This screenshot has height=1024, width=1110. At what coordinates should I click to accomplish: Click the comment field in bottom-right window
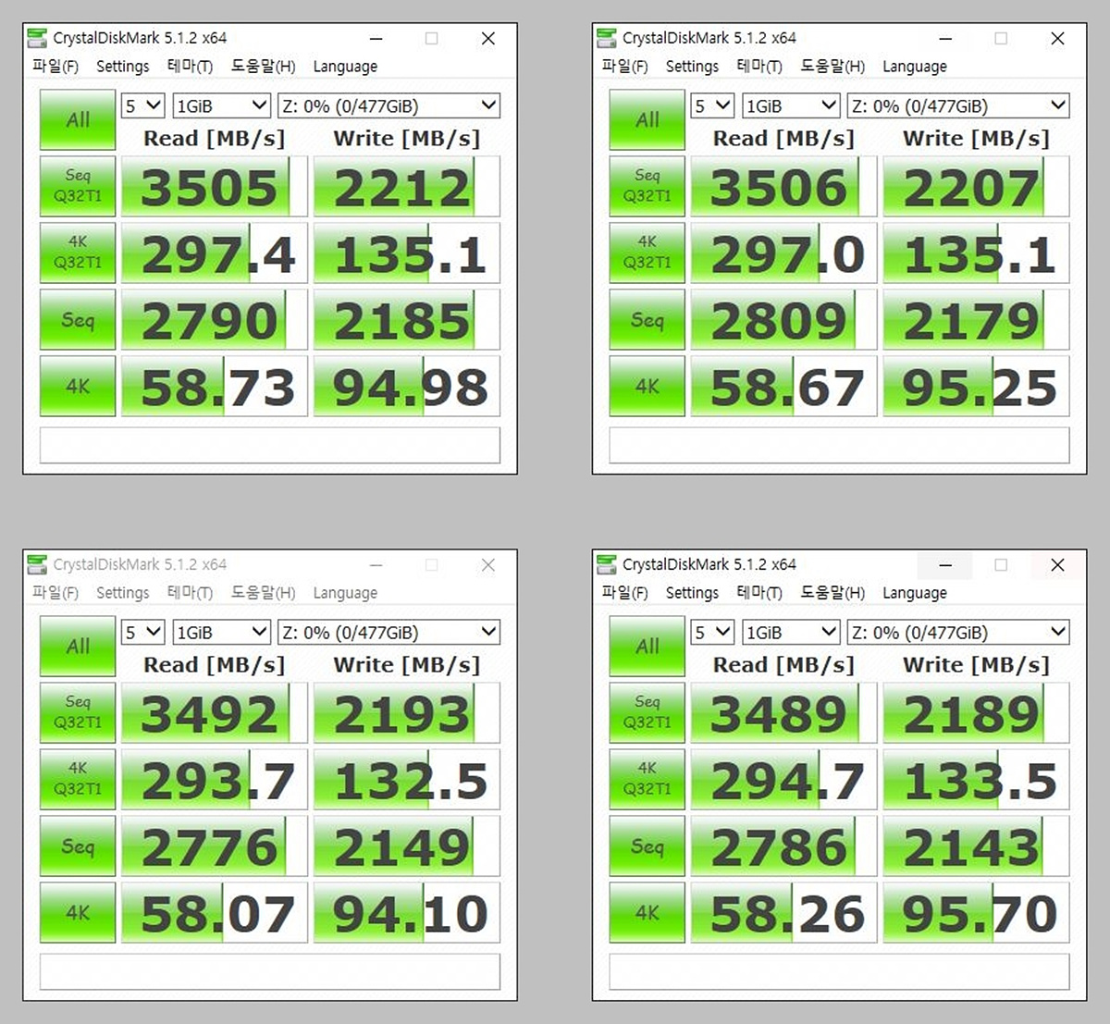[840, 971]
